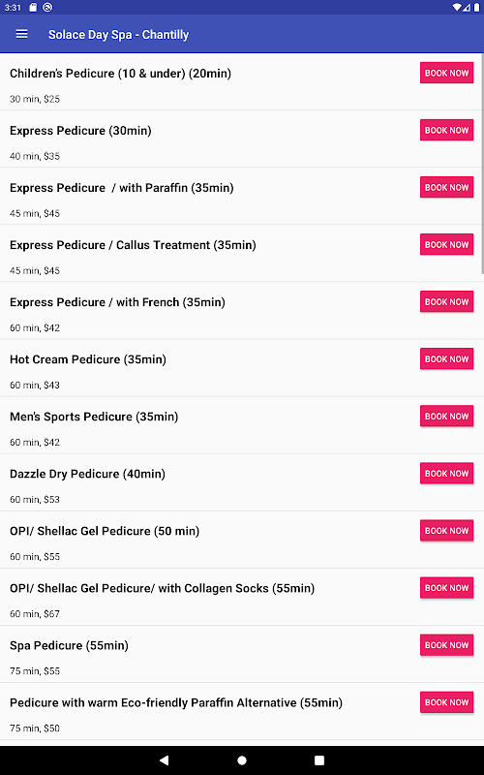Open the hamburger navigation menu
484x775 pixels.
coord(21,34)
